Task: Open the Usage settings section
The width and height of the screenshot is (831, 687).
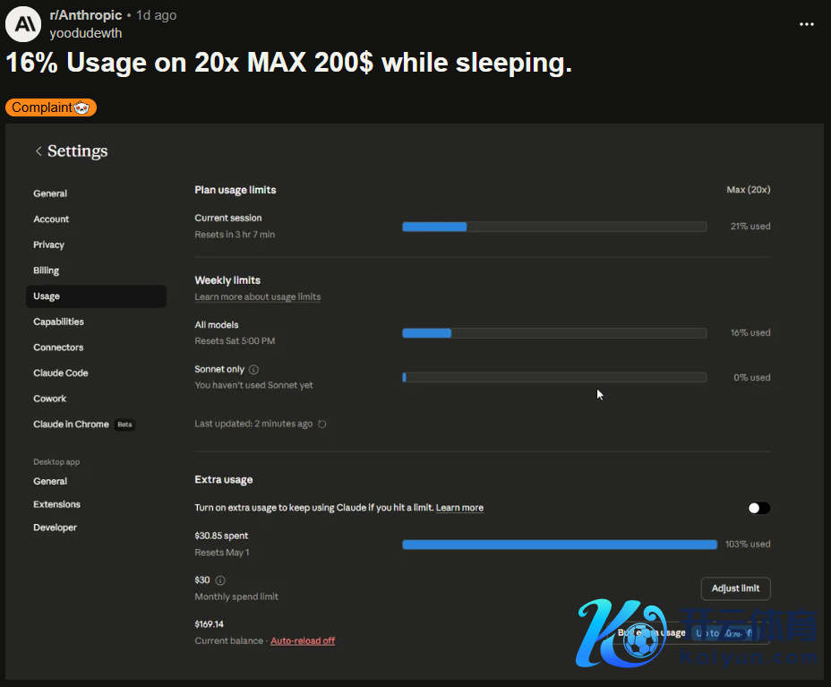Action: [x=47, y=296]
